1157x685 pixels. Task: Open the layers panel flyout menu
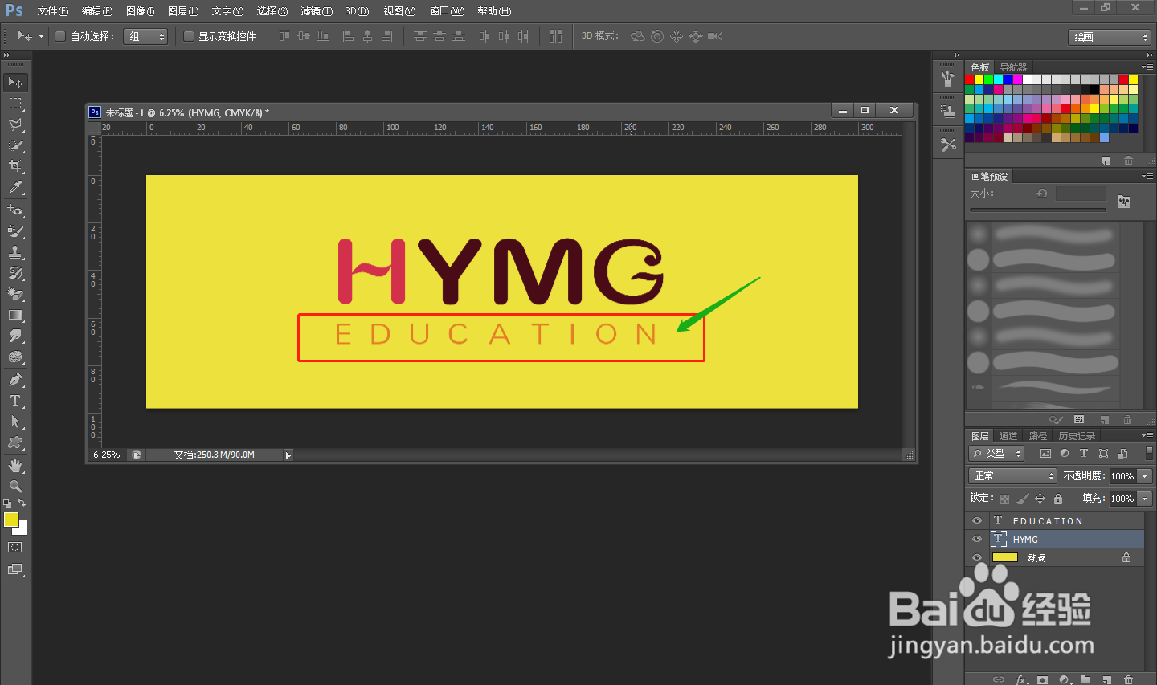[x=1147, y=436]
